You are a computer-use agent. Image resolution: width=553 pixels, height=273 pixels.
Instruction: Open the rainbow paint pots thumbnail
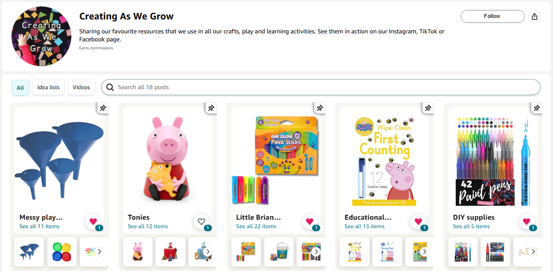(62, 252)
